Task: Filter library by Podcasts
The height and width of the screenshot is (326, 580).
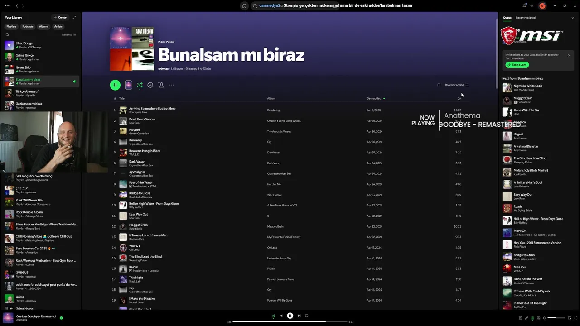Action: point(28,26)
